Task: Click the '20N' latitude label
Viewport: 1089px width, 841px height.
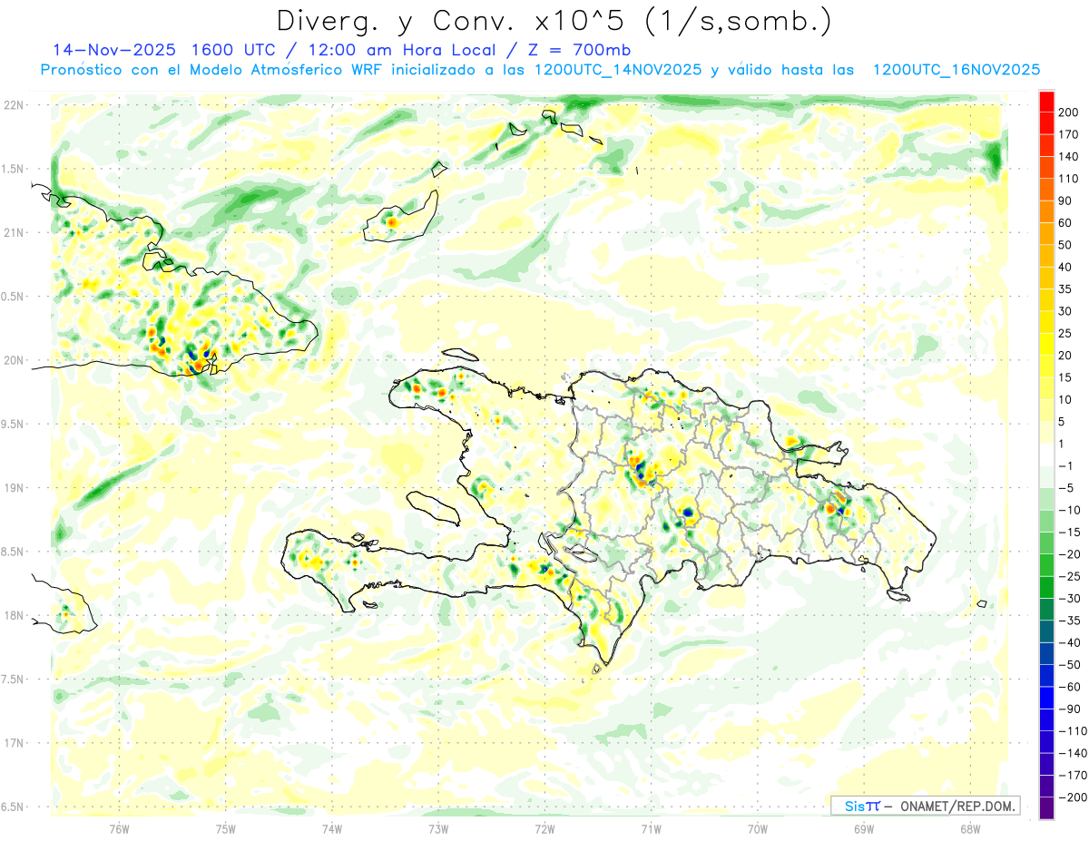Action: tap(15, 360)
